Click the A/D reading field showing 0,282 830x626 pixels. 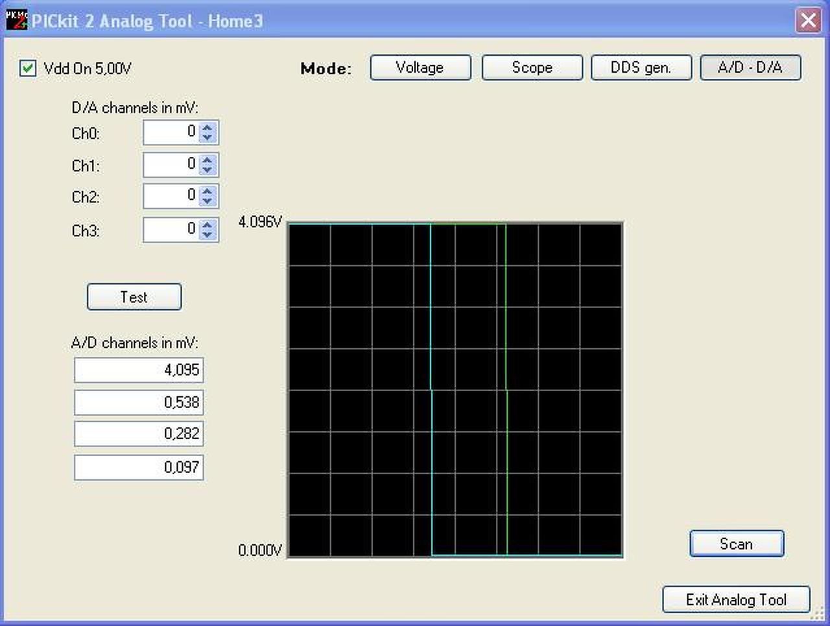click(139, 433)
